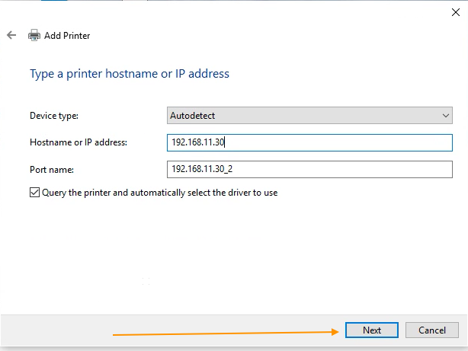Click the Hostname or IP address label
This screenshot has height=351, width=468.
click(x=79, y=142)
